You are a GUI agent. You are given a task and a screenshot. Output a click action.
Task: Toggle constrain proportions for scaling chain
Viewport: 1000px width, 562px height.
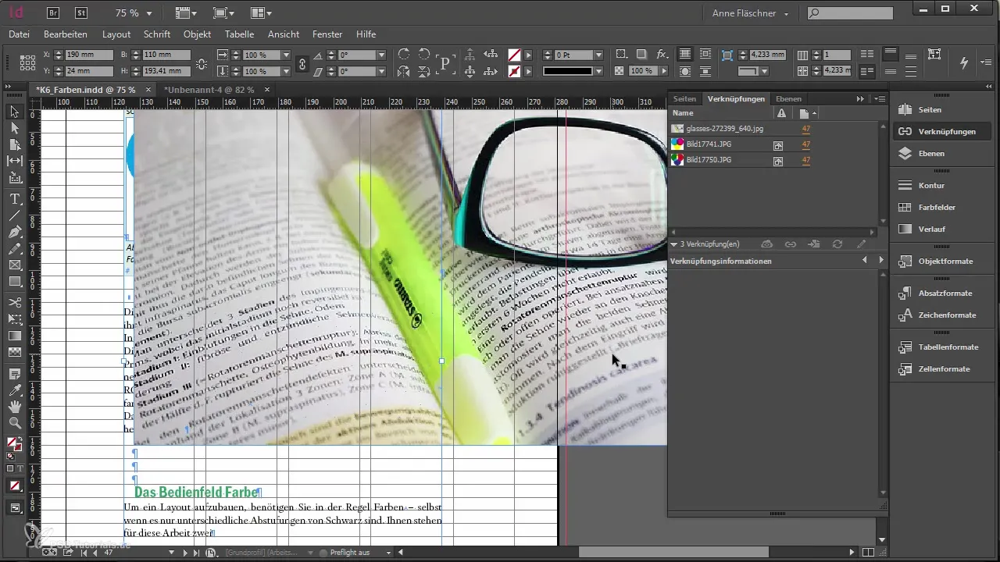coord(302,63)
